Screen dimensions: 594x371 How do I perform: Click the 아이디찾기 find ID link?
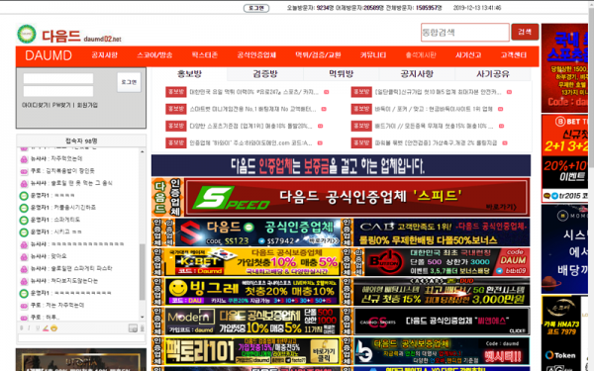[x=36, y=105]
